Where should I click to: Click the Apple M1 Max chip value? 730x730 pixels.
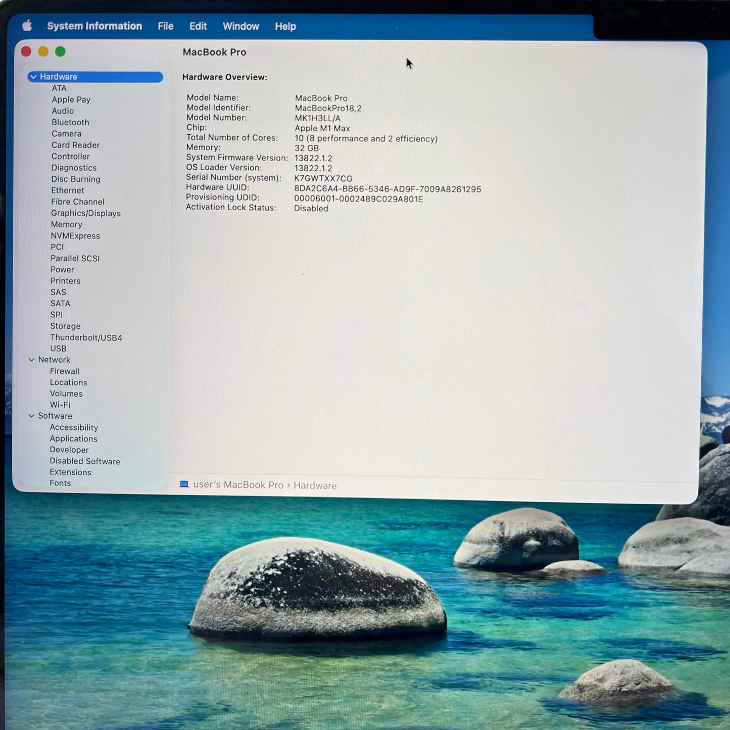tap(322, 128)
